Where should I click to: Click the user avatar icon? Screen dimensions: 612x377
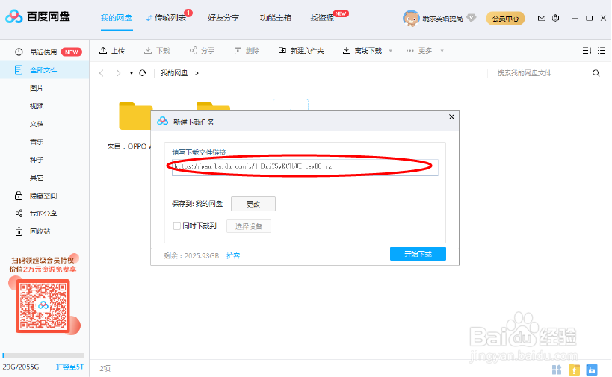(410, 18)
